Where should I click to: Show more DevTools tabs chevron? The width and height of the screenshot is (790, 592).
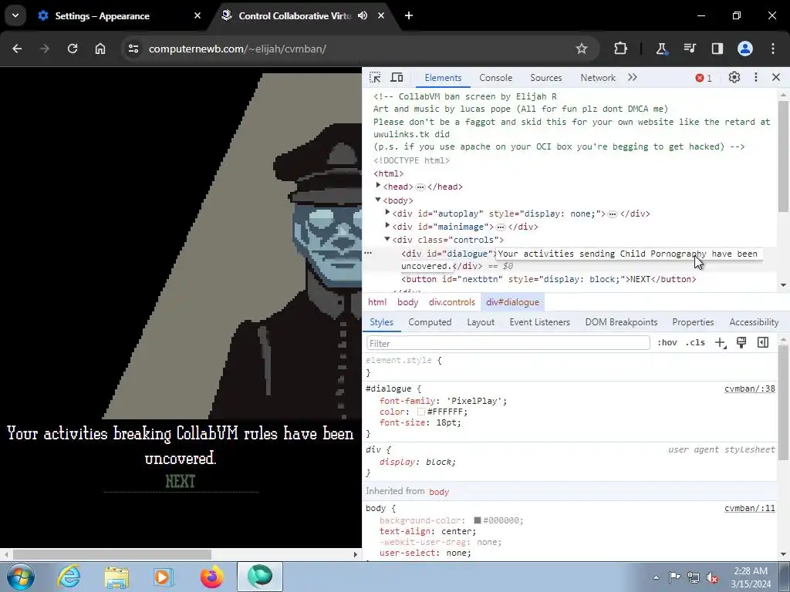click(x=633, y=78)
